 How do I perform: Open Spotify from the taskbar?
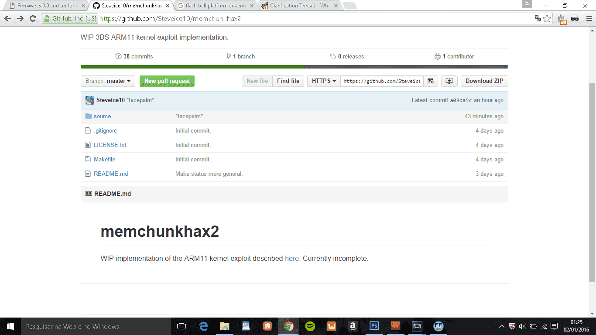pos(310,326)
